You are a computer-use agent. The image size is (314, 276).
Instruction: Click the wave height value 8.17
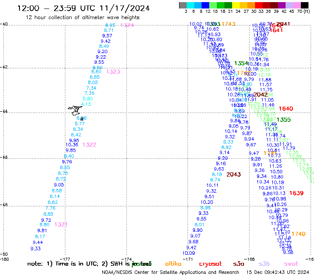(x=40, y=237)
